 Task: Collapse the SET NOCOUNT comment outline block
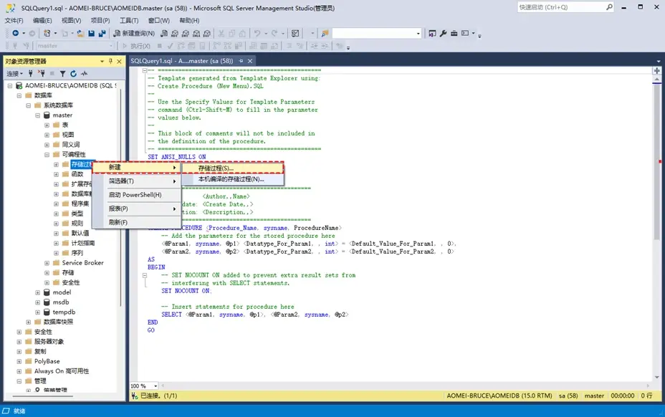point(145,275)
